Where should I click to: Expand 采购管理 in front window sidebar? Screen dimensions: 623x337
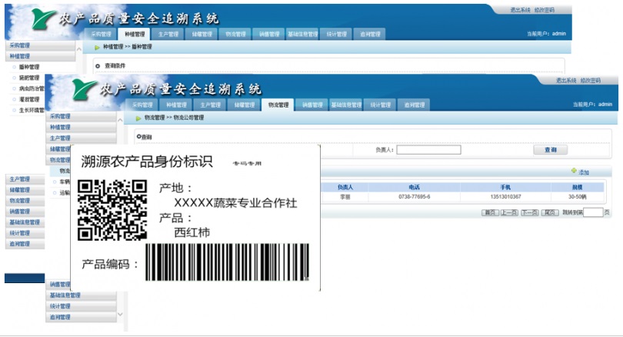tap(81, 116)
